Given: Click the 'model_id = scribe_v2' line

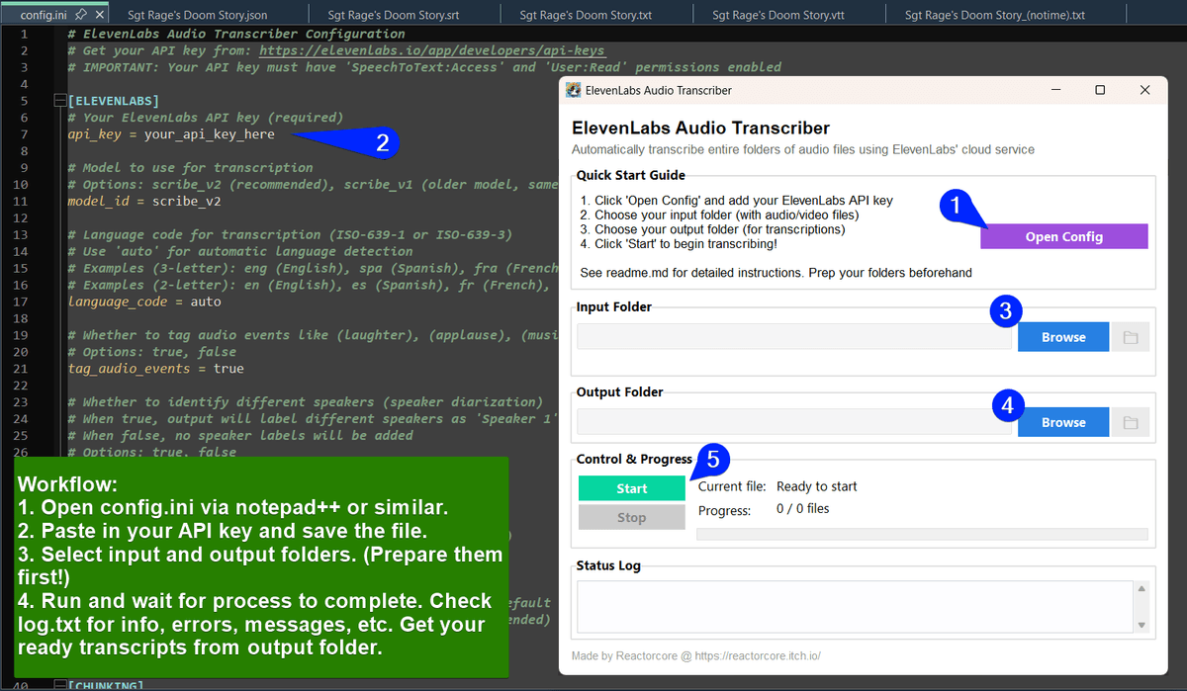Looking at the screenshot, I should 144,201.
